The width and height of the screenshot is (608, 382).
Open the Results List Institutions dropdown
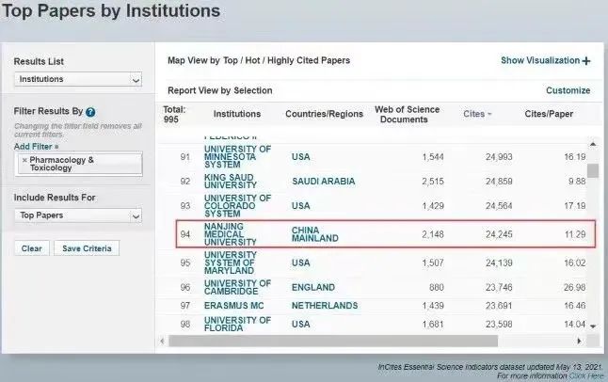coord(77,81)
